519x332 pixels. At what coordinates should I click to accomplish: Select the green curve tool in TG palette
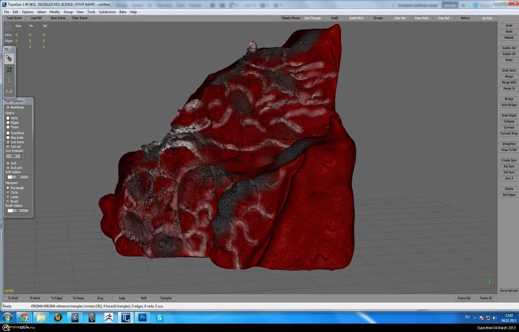pos(9,80)
